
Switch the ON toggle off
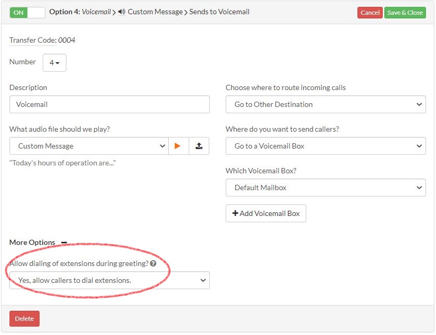tap(26, 11)
